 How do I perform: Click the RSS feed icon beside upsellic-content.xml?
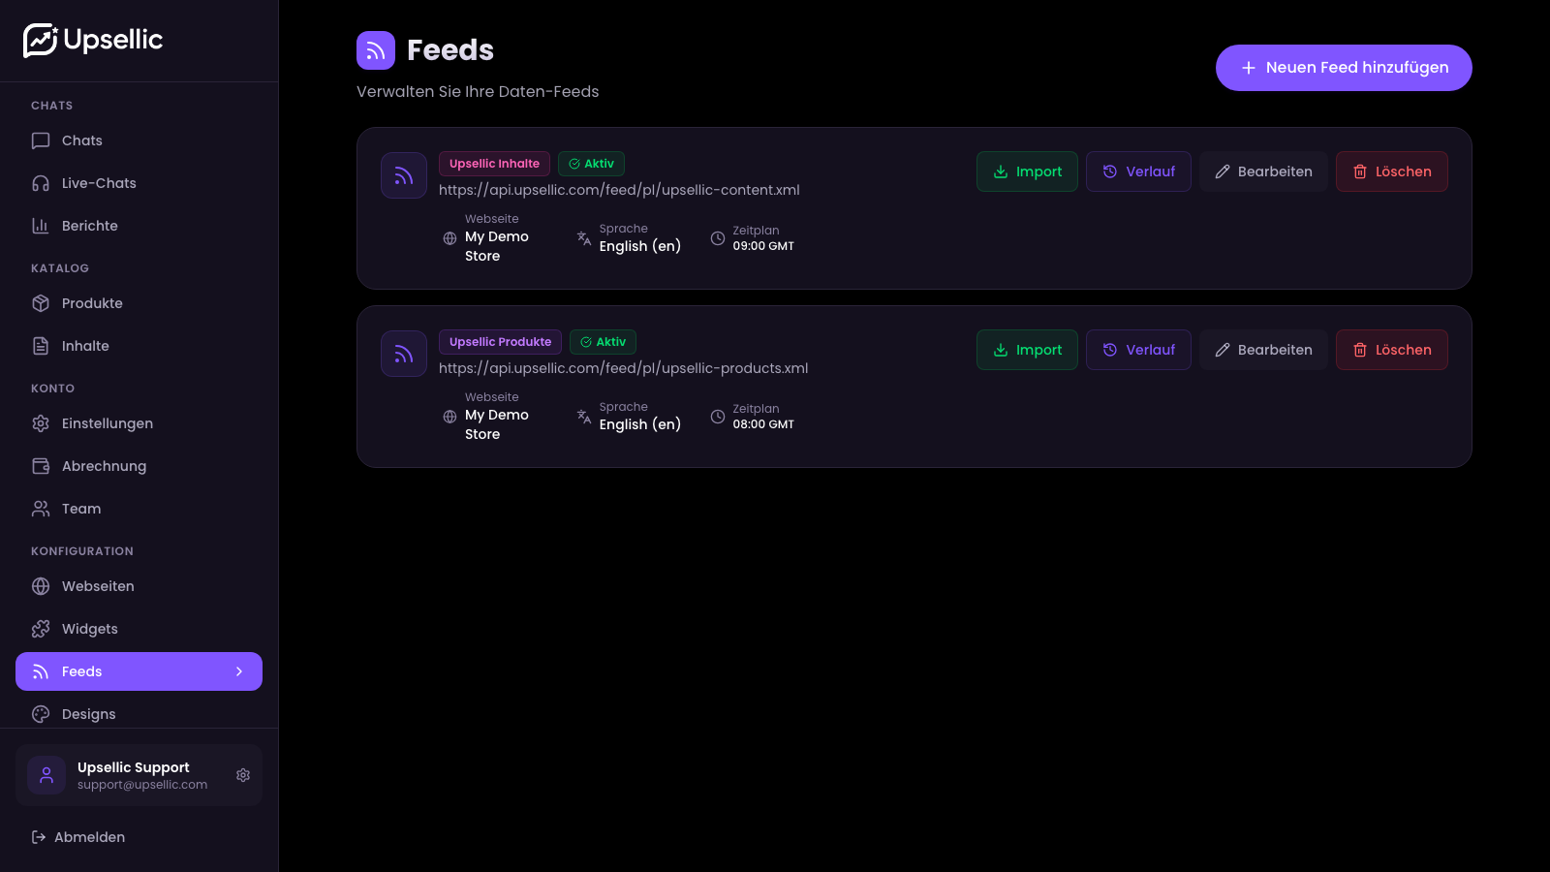(403, 175)
